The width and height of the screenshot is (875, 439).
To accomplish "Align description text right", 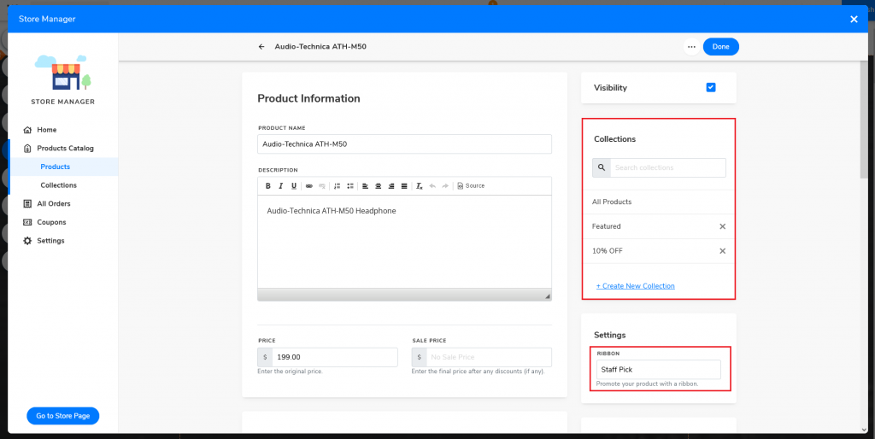I will tap(391, 185).
